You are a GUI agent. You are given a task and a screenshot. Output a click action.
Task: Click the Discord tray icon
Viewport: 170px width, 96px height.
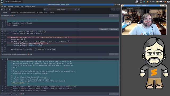161,2
